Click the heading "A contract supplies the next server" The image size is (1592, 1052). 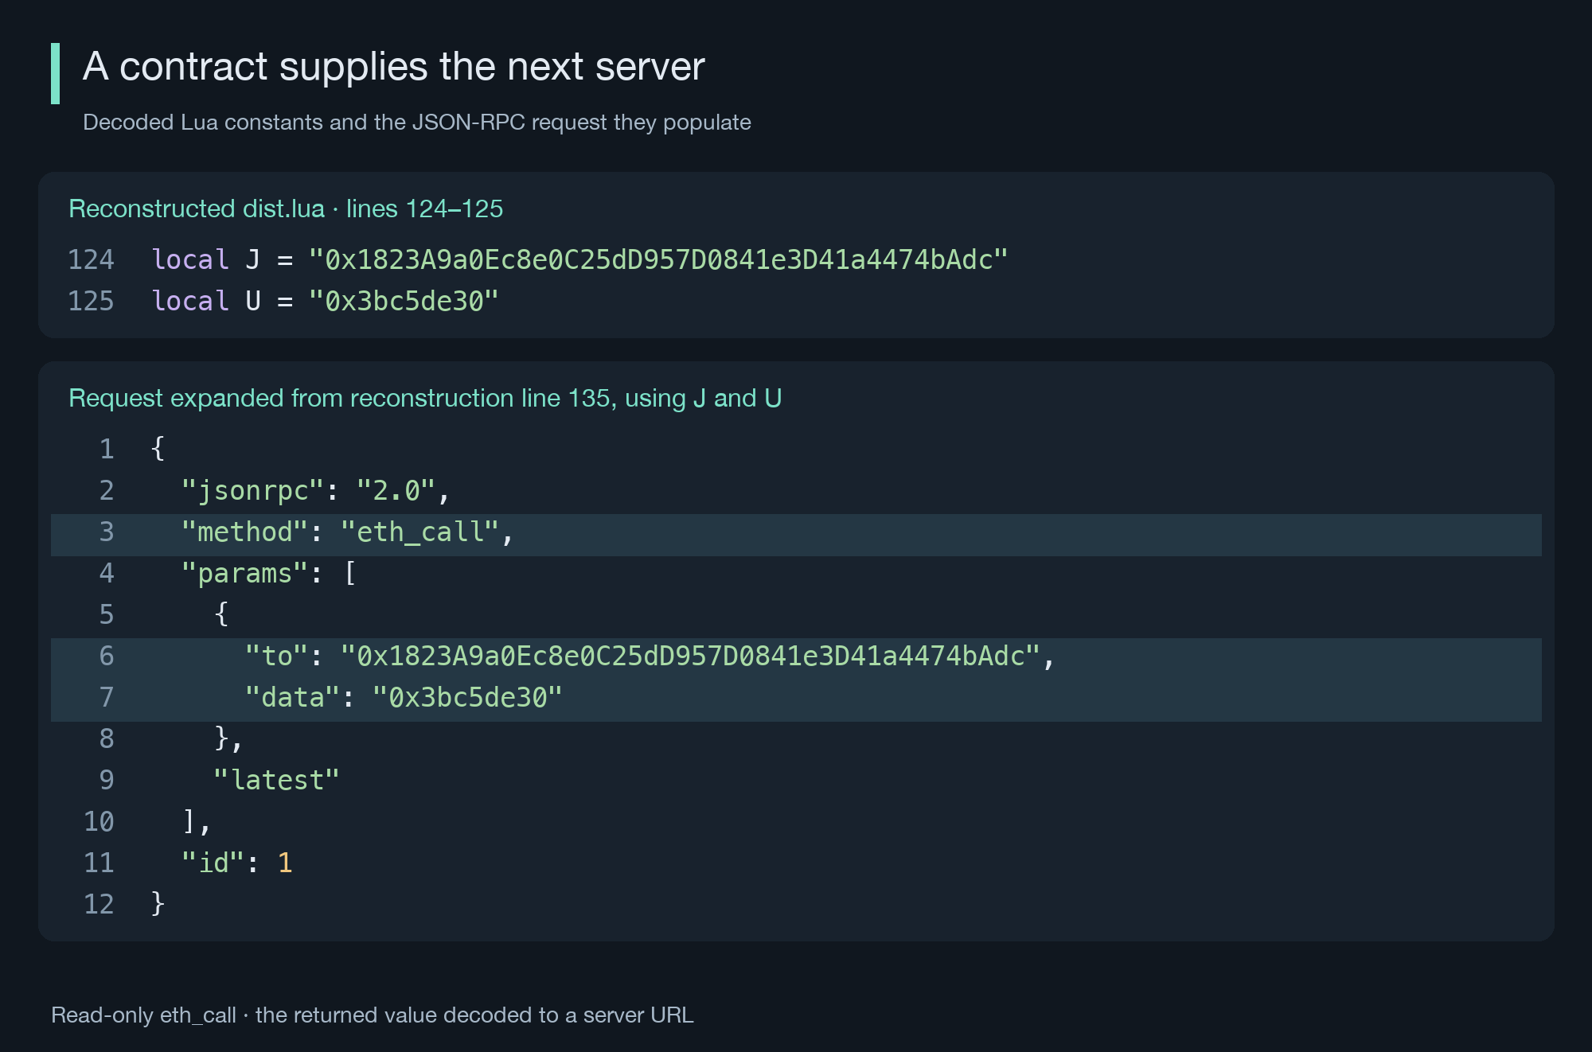[393, 66]
